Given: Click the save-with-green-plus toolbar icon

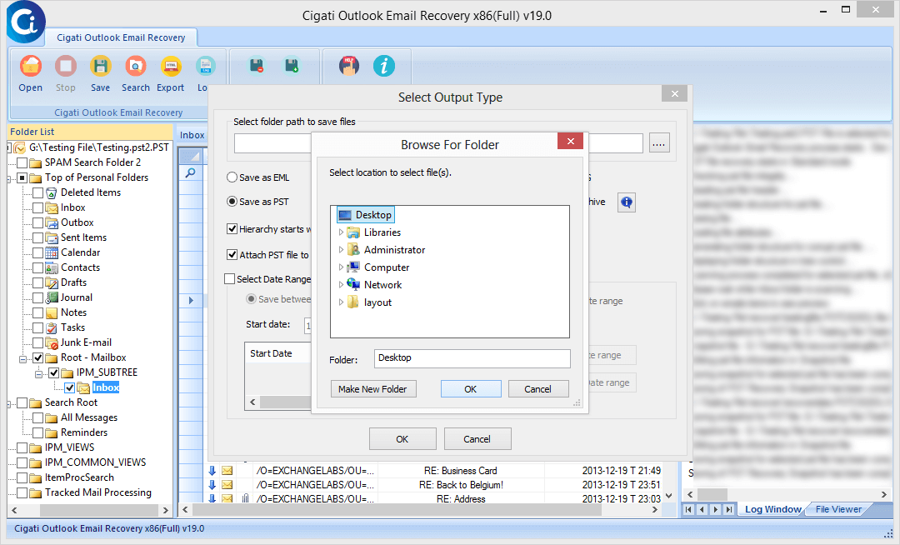Looking at the screenshot, I should [x=292, y=66].
